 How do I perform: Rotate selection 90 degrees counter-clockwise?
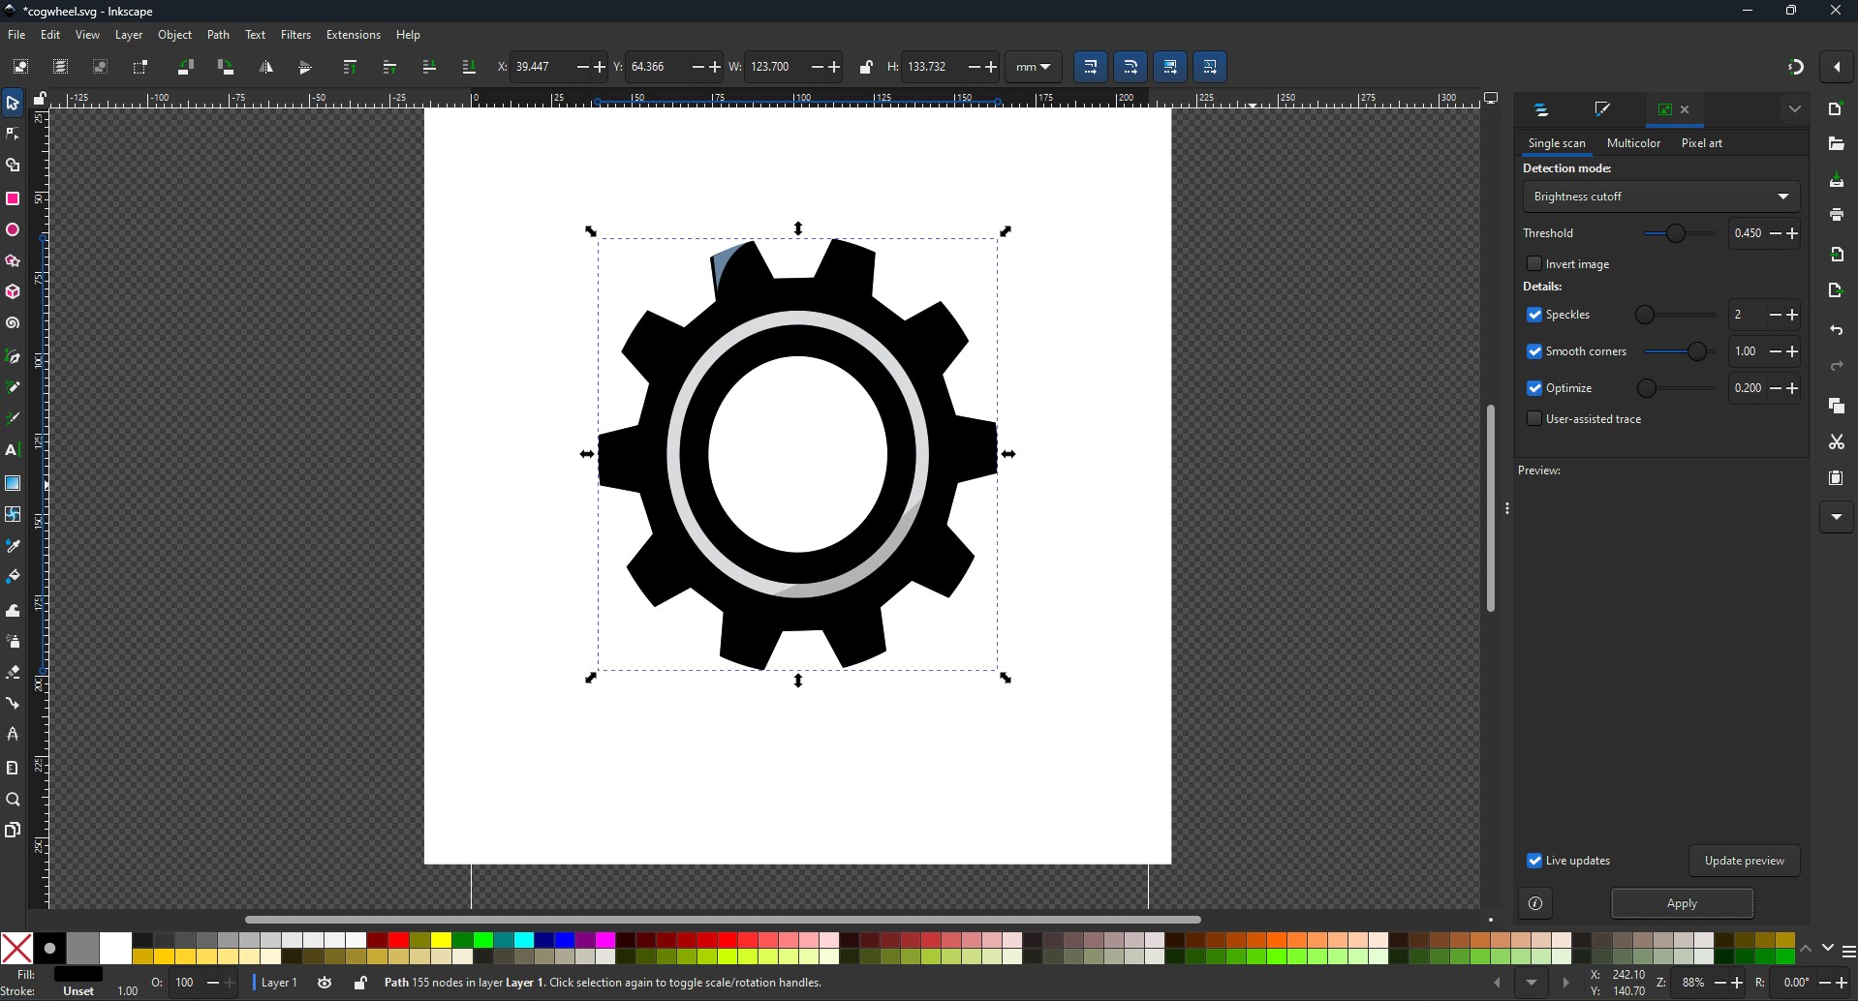click(186, 67)
